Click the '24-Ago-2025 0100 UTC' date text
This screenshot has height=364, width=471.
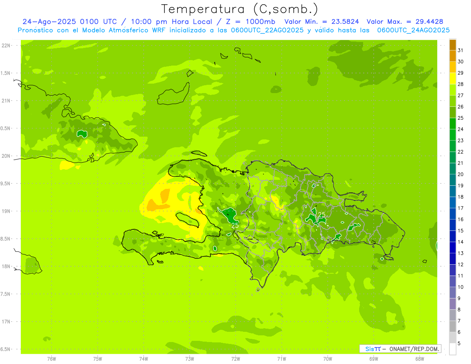(69, 22)
